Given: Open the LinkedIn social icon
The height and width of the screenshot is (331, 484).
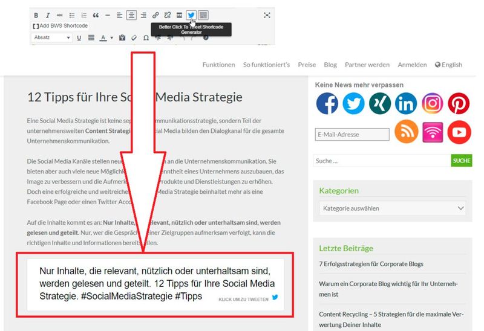Looking at the screenshot, I should click(x=406, y=103).
